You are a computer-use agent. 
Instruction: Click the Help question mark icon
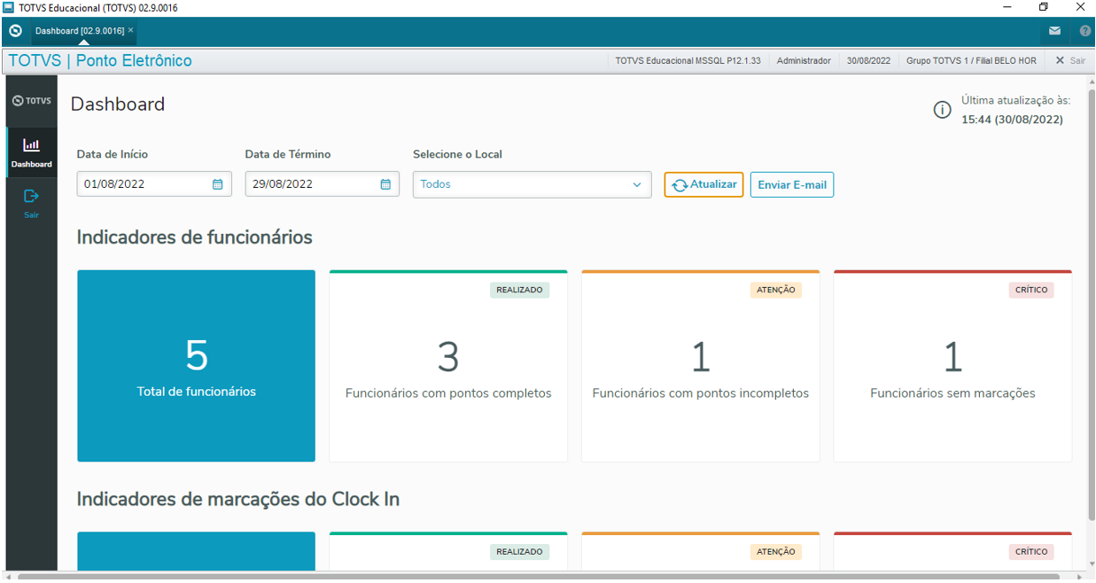click(x=1084, y=31)
